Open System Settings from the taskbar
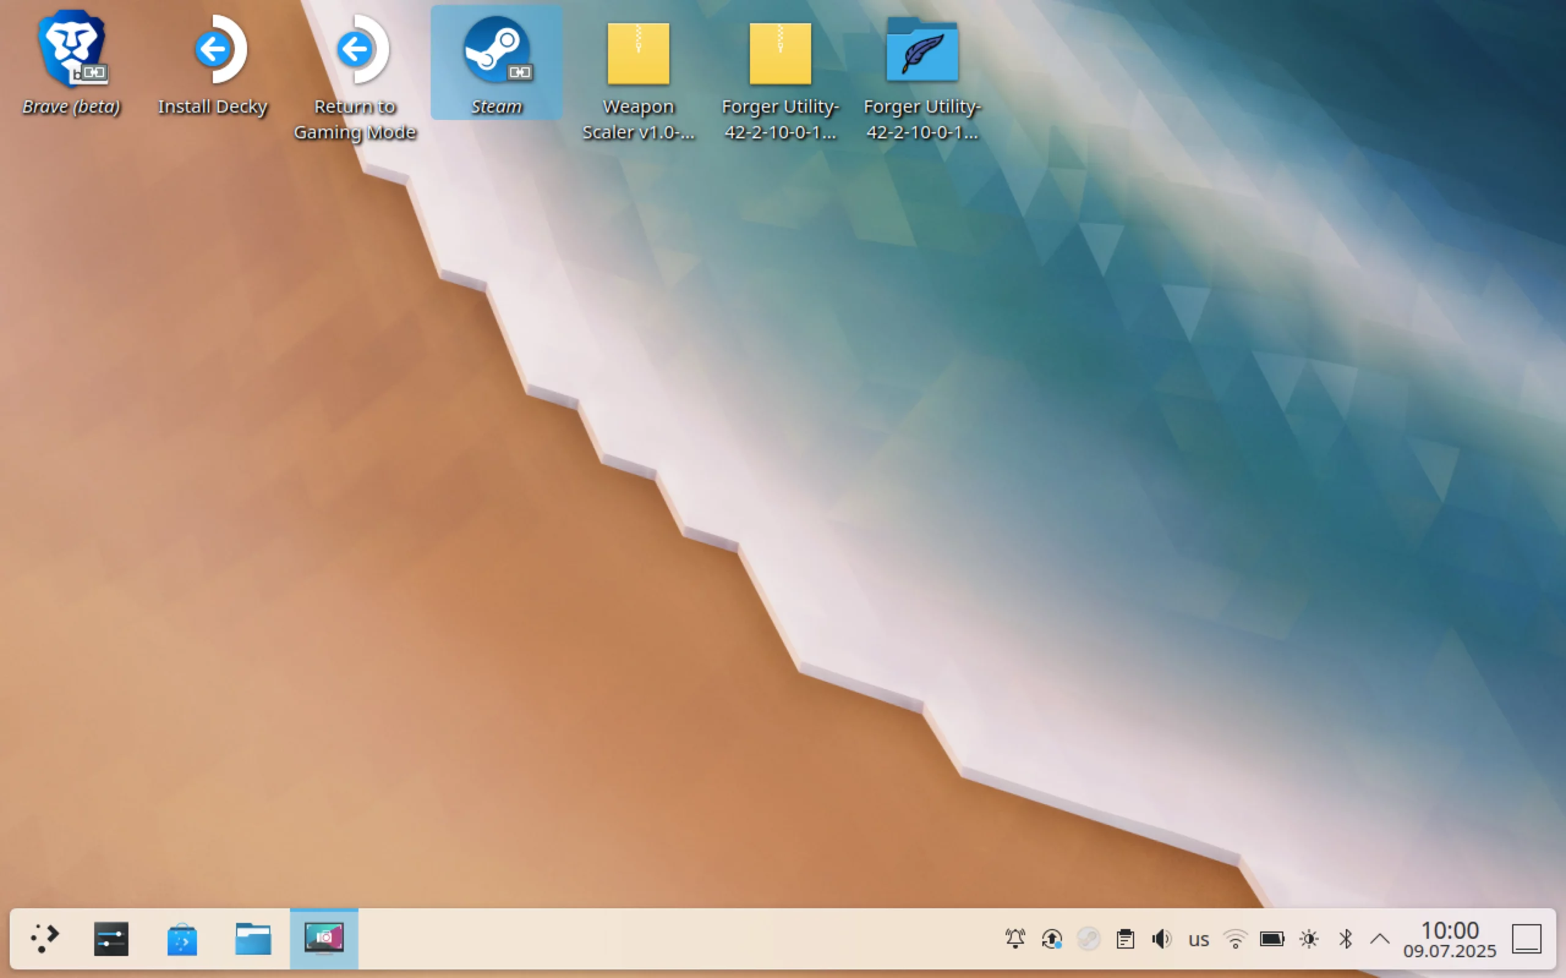This screenshot has width=1566, height=978. [x=111, y=939]
